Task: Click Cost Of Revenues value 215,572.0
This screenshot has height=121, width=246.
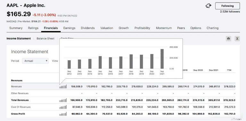Action: click(229, 107)
